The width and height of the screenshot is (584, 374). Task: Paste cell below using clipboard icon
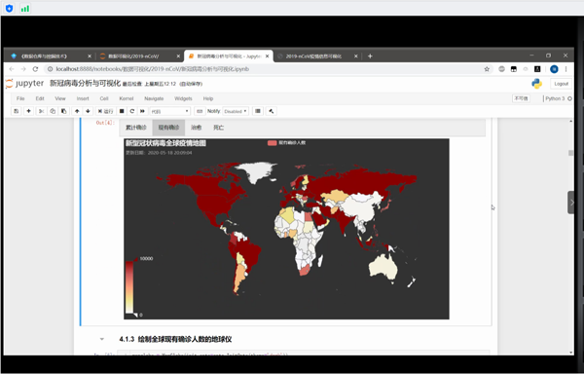tap(63, 111)
